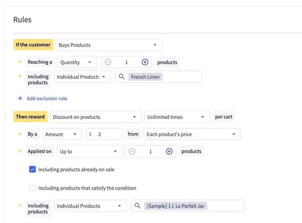This screenshot has width=302, height=223.
Task: Click the search icon beside French Linen
Action: click(x=122, y=77)
